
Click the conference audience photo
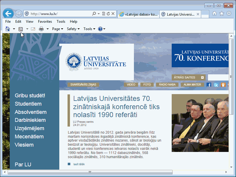200,123
